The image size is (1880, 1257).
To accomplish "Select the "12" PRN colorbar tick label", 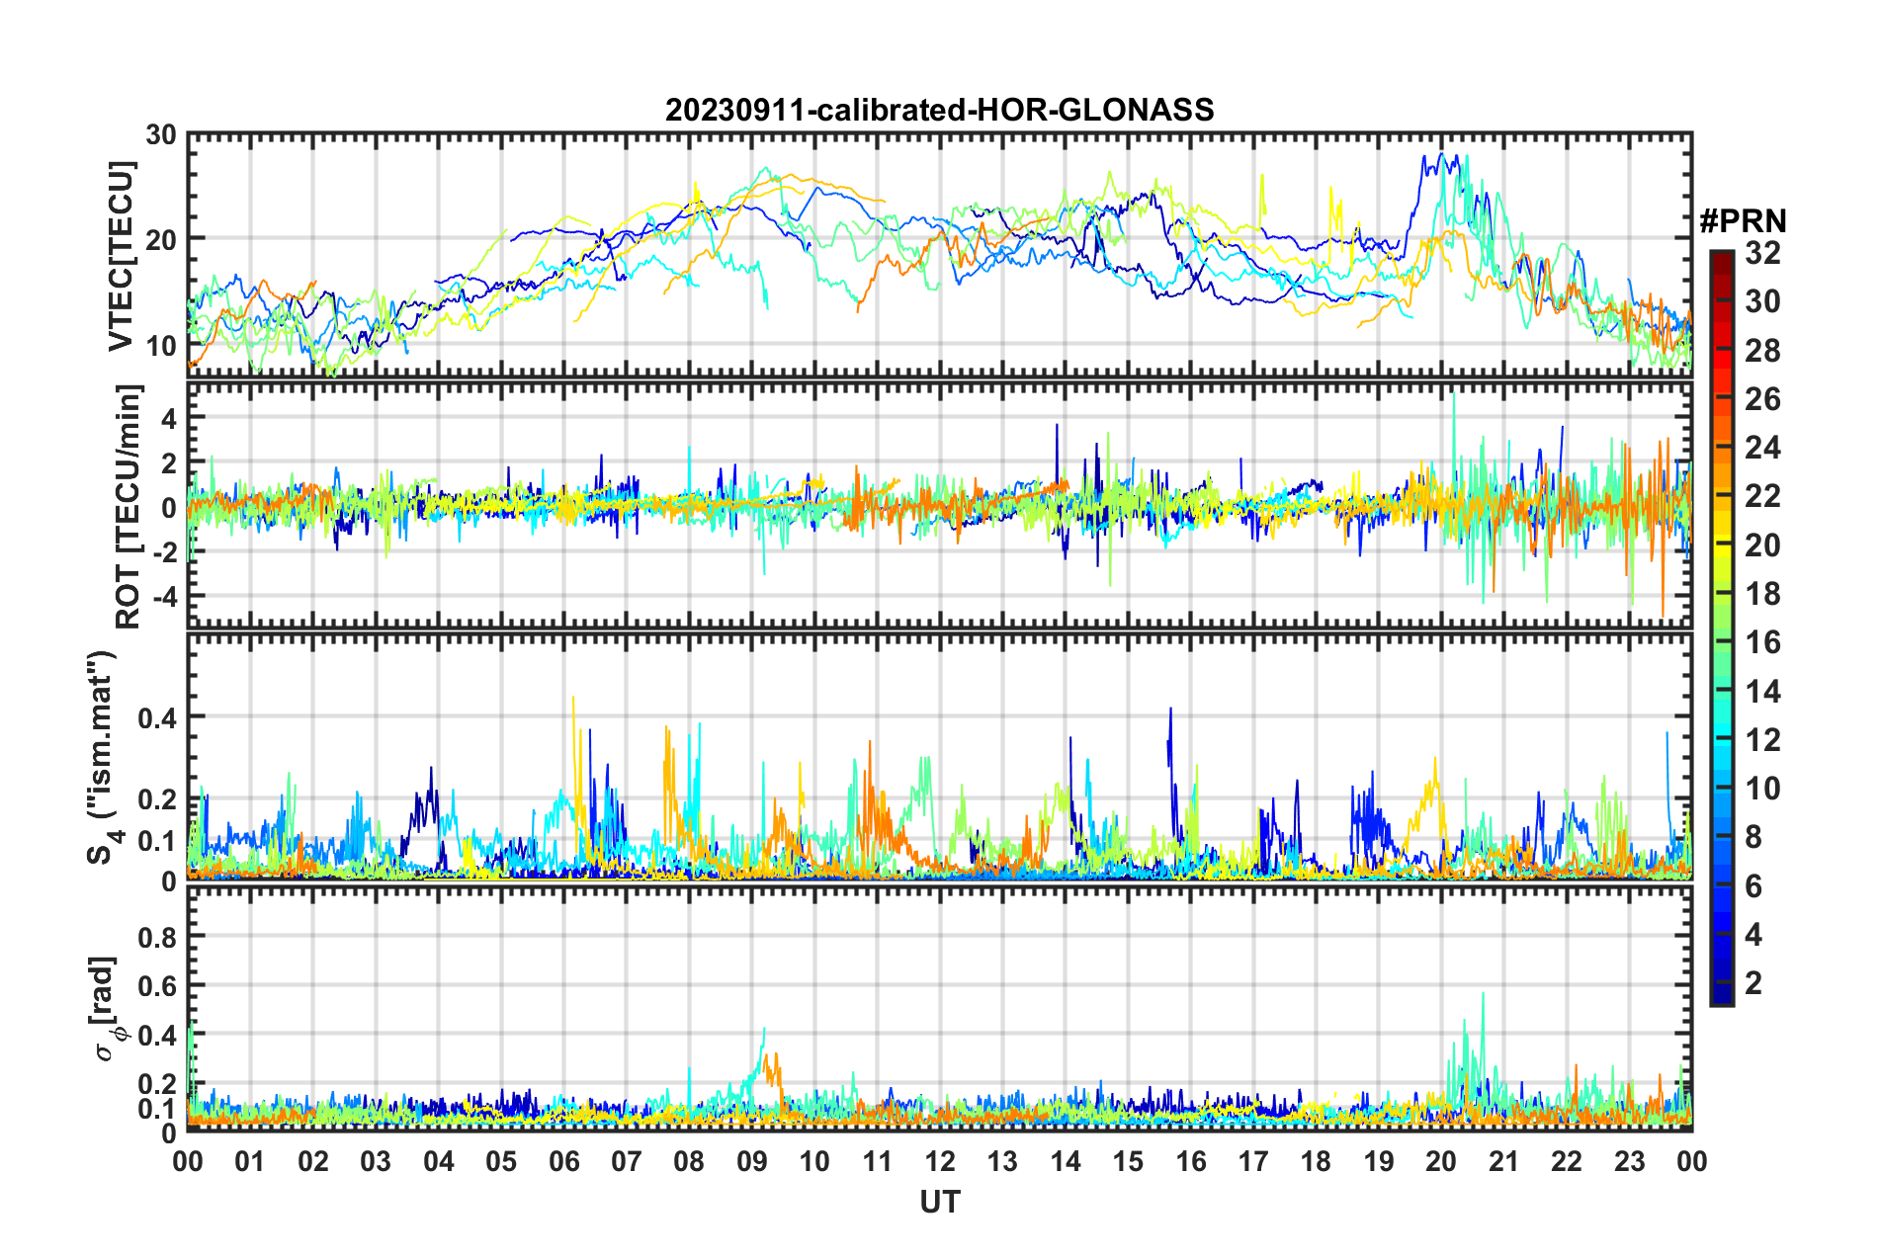I will (1762, 740).
